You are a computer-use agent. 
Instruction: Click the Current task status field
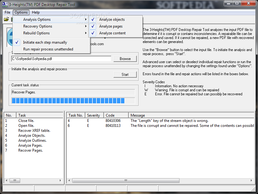coord(73,92)
